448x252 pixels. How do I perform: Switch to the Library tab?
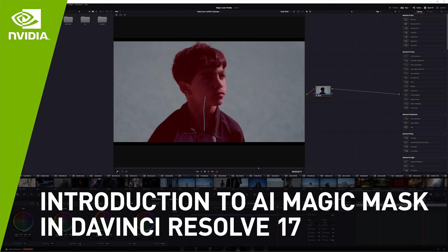pos(419,12)
